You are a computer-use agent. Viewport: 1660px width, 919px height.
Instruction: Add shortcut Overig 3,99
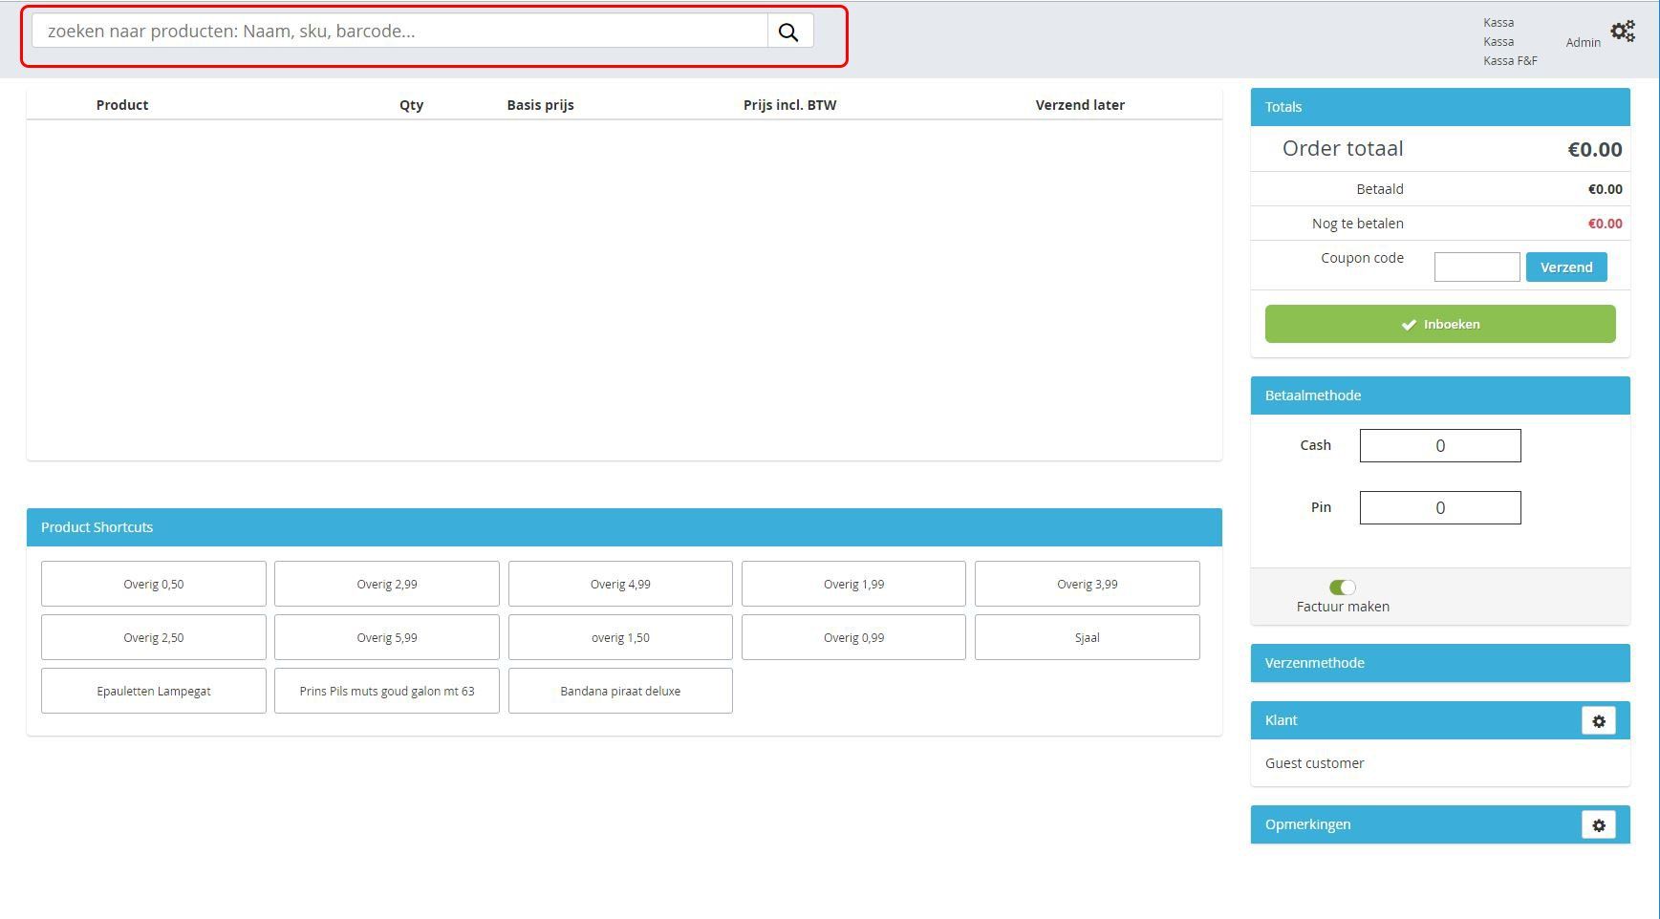click(1087, 584)
